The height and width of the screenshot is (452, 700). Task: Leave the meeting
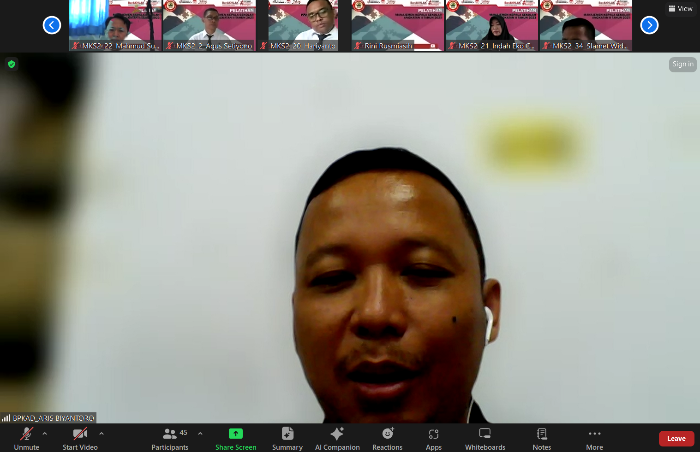[676, 439]
